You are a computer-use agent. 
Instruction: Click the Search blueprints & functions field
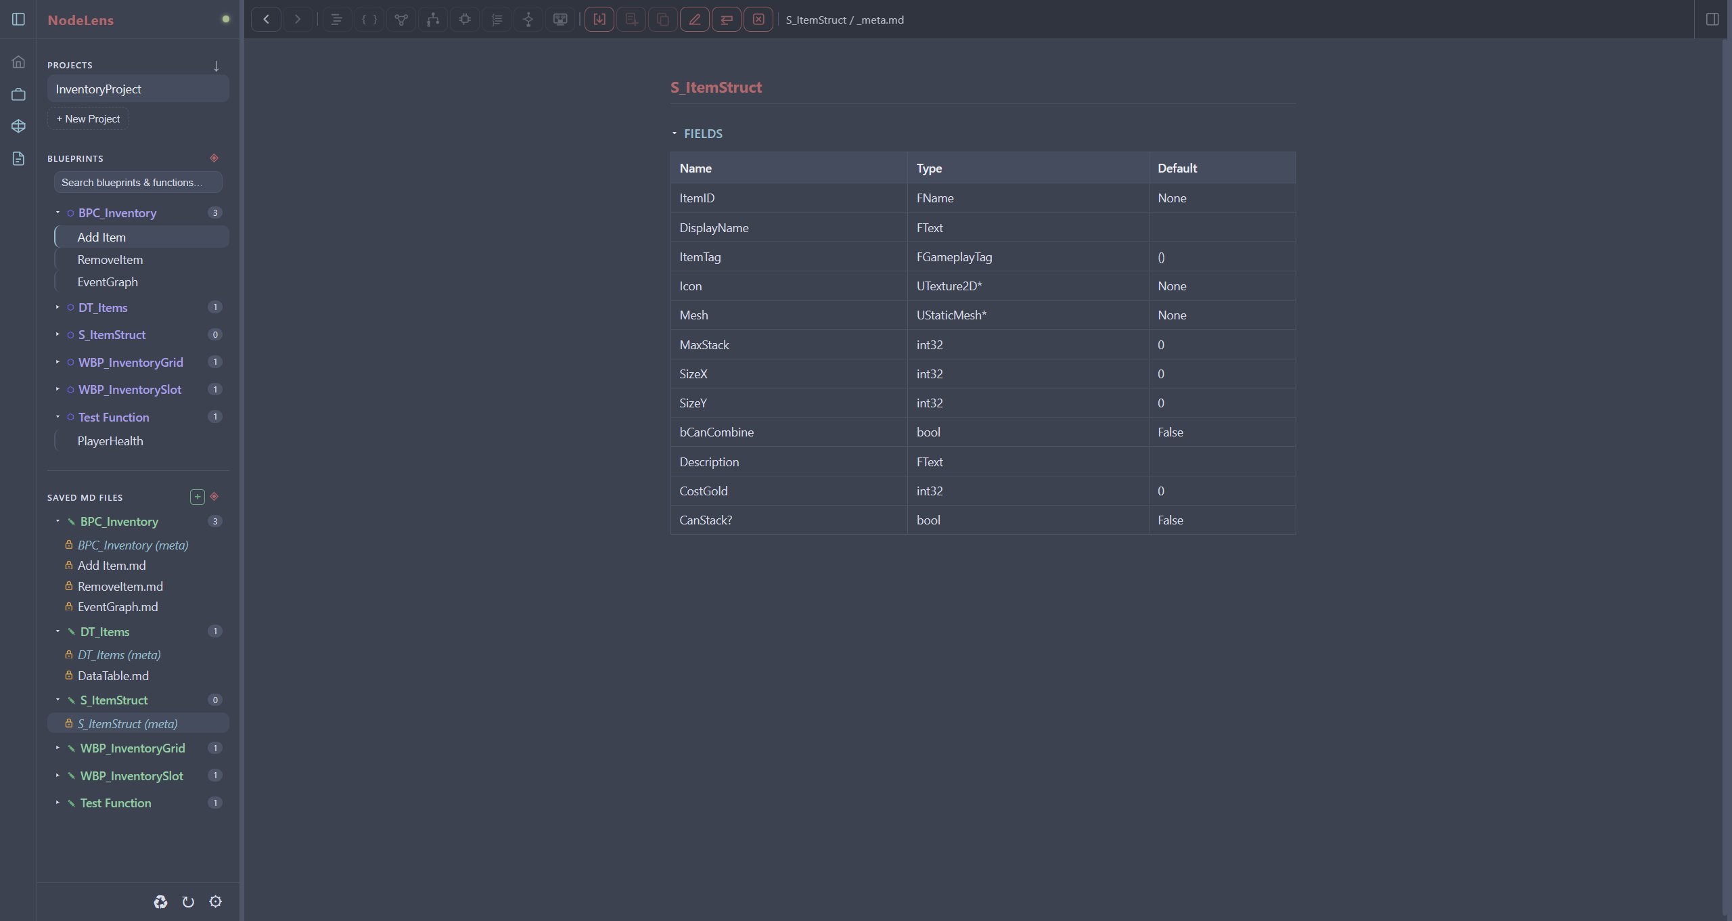coord(138,183)
